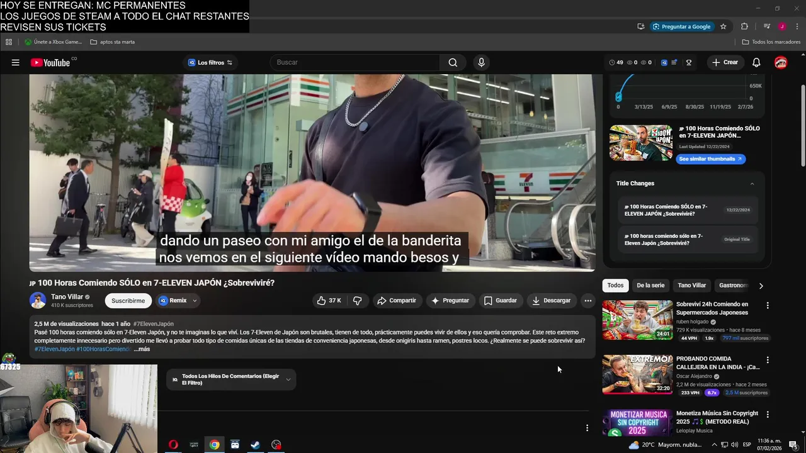Bookmark this page with the star icon
Screen dimensions: 806x453
(724, 26)
